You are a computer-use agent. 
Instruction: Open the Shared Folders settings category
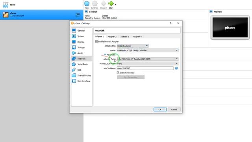tap(82, 75)
